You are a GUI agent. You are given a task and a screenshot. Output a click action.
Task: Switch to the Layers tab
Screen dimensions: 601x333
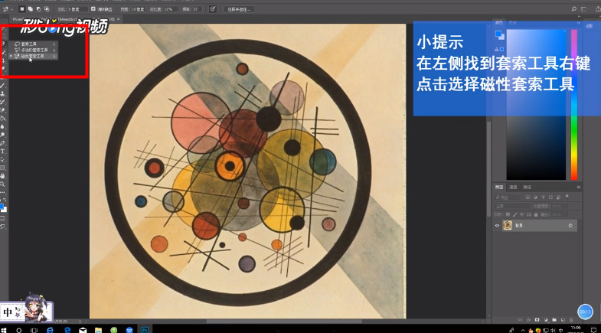(499, 187)
